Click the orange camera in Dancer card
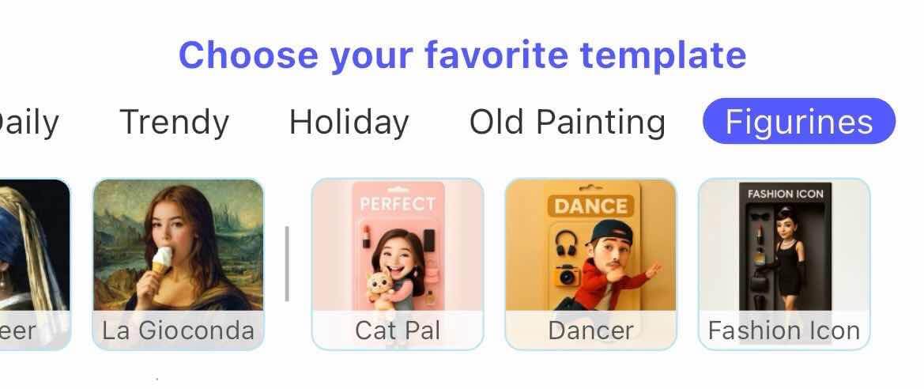Screen dimensions: 924x389 (568, 275)
